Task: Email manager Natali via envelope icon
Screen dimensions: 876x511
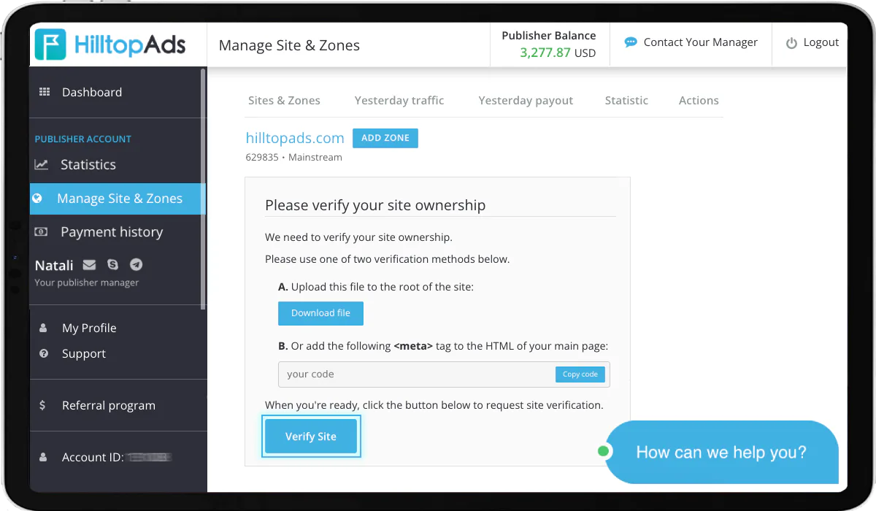Action: 90,265
